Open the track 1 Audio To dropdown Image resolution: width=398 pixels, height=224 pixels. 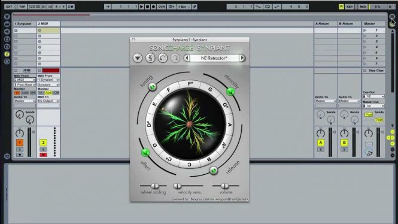pyautogui.click(x=25, y=101)
